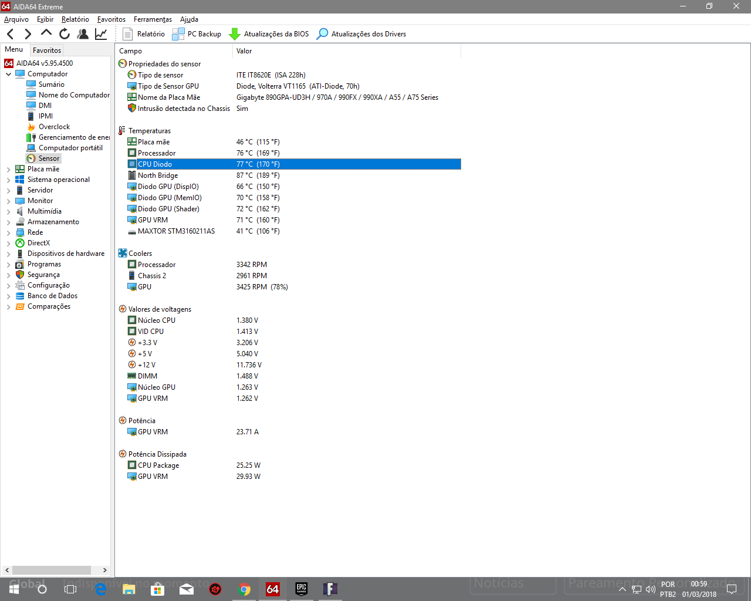The width and height of the screenshot is (751, 601).
Task: Click the sidebar horizontal scrollbar thumb
Action: (52, 570)
